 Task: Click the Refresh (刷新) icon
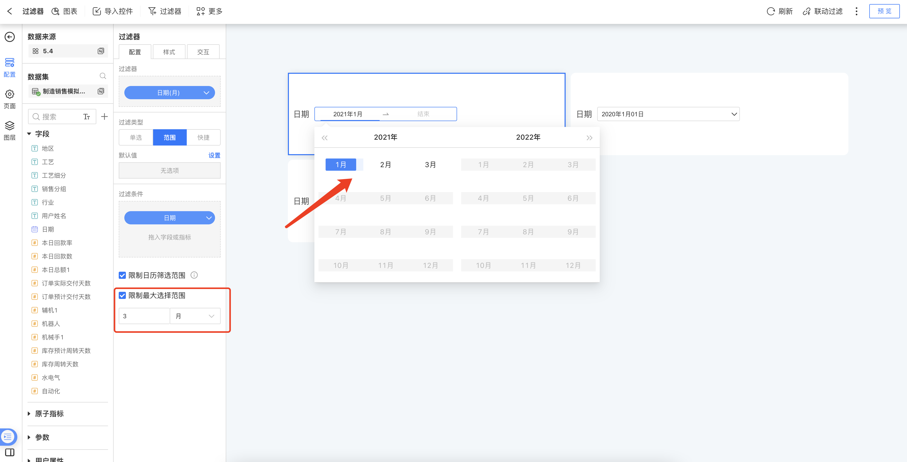(x=770, y=11)
